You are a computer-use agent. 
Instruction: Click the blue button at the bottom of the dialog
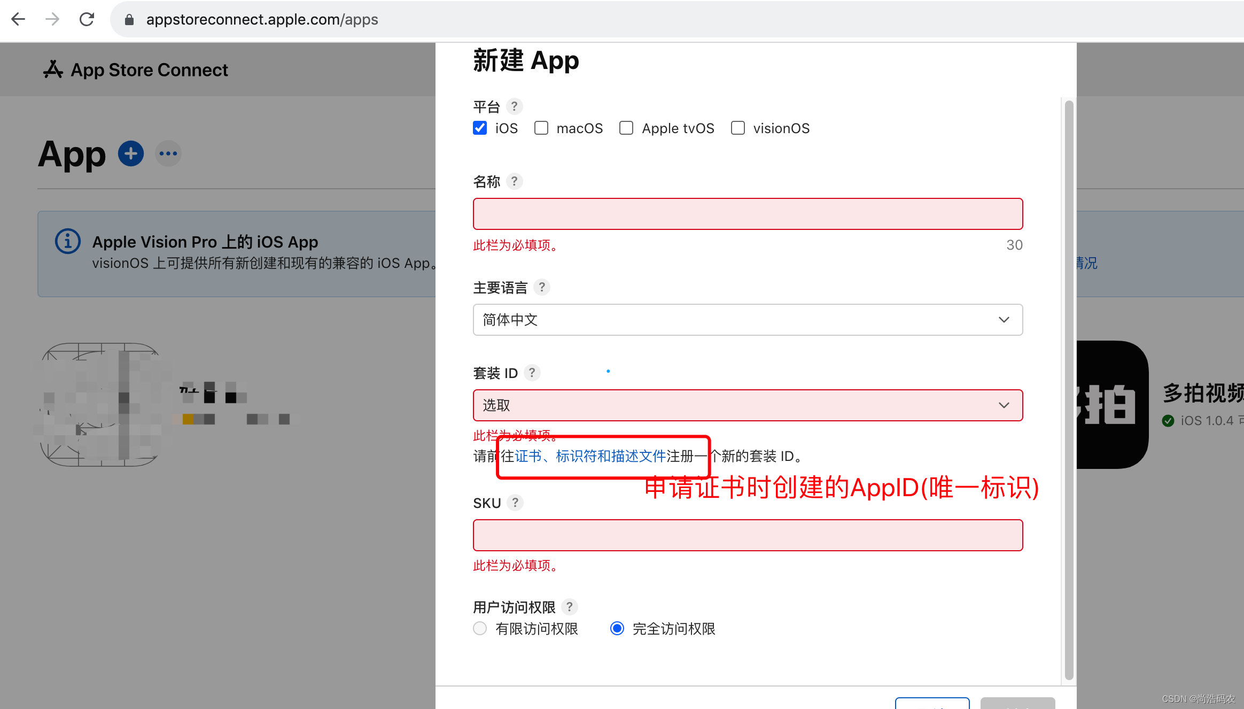point(932,706)
